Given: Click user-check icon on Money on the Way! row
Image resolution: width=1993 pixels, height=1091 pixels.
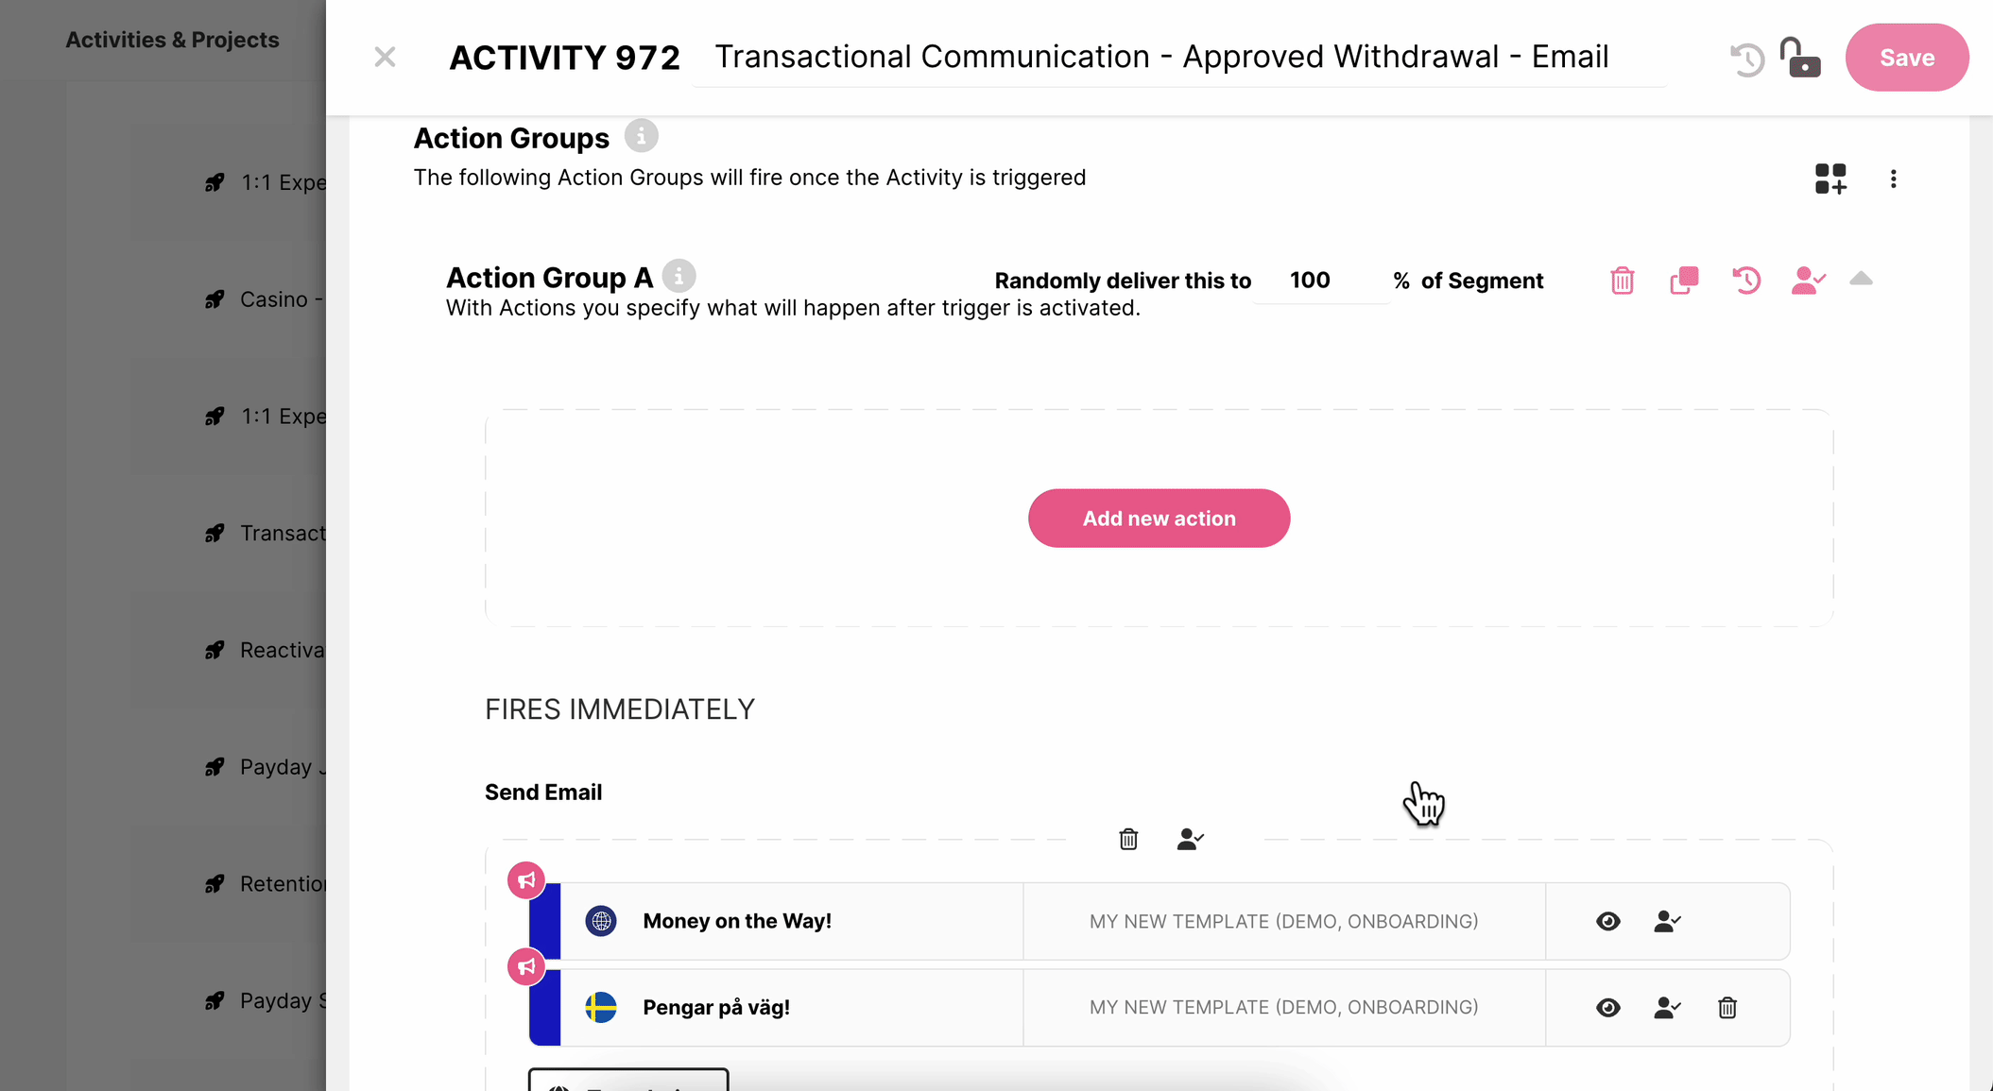Looking at the screenshot, I should (x=1667, y=921).
